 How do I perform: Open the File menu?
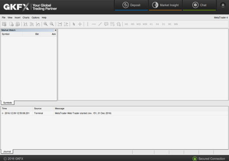pyautogui.click(x=3, y=18)
